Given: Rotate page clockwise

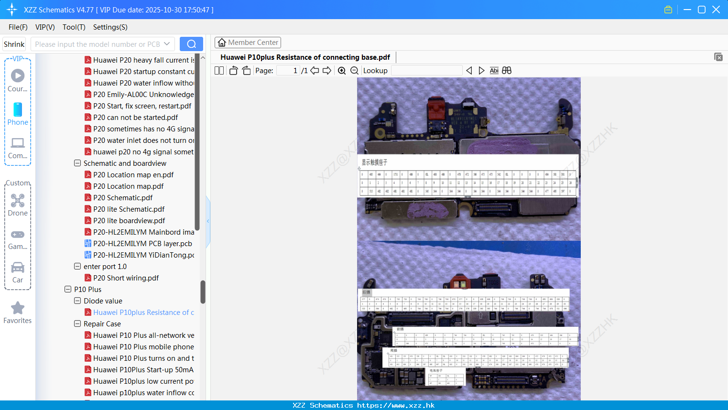Looking at the screenshot, I should (246, 71).
